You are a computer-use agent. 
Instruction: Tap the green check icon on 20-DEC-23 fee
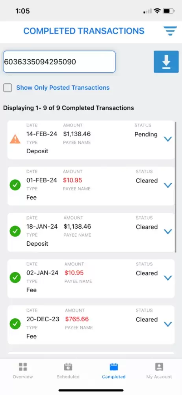click(x=15, y=324)
